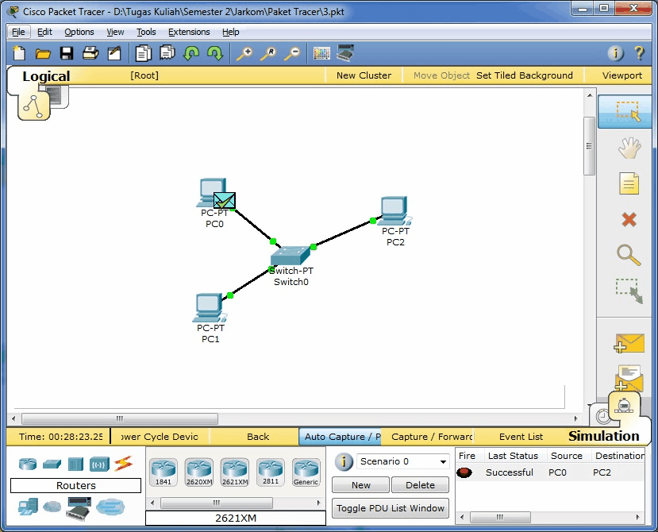Click the Print icon
Screen dimensions: 658x532
click(x=90, y=53)
